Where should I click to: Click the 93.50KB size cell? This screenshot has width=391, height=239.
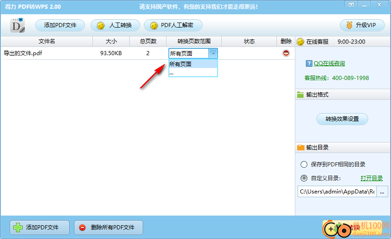click(111, 53)
